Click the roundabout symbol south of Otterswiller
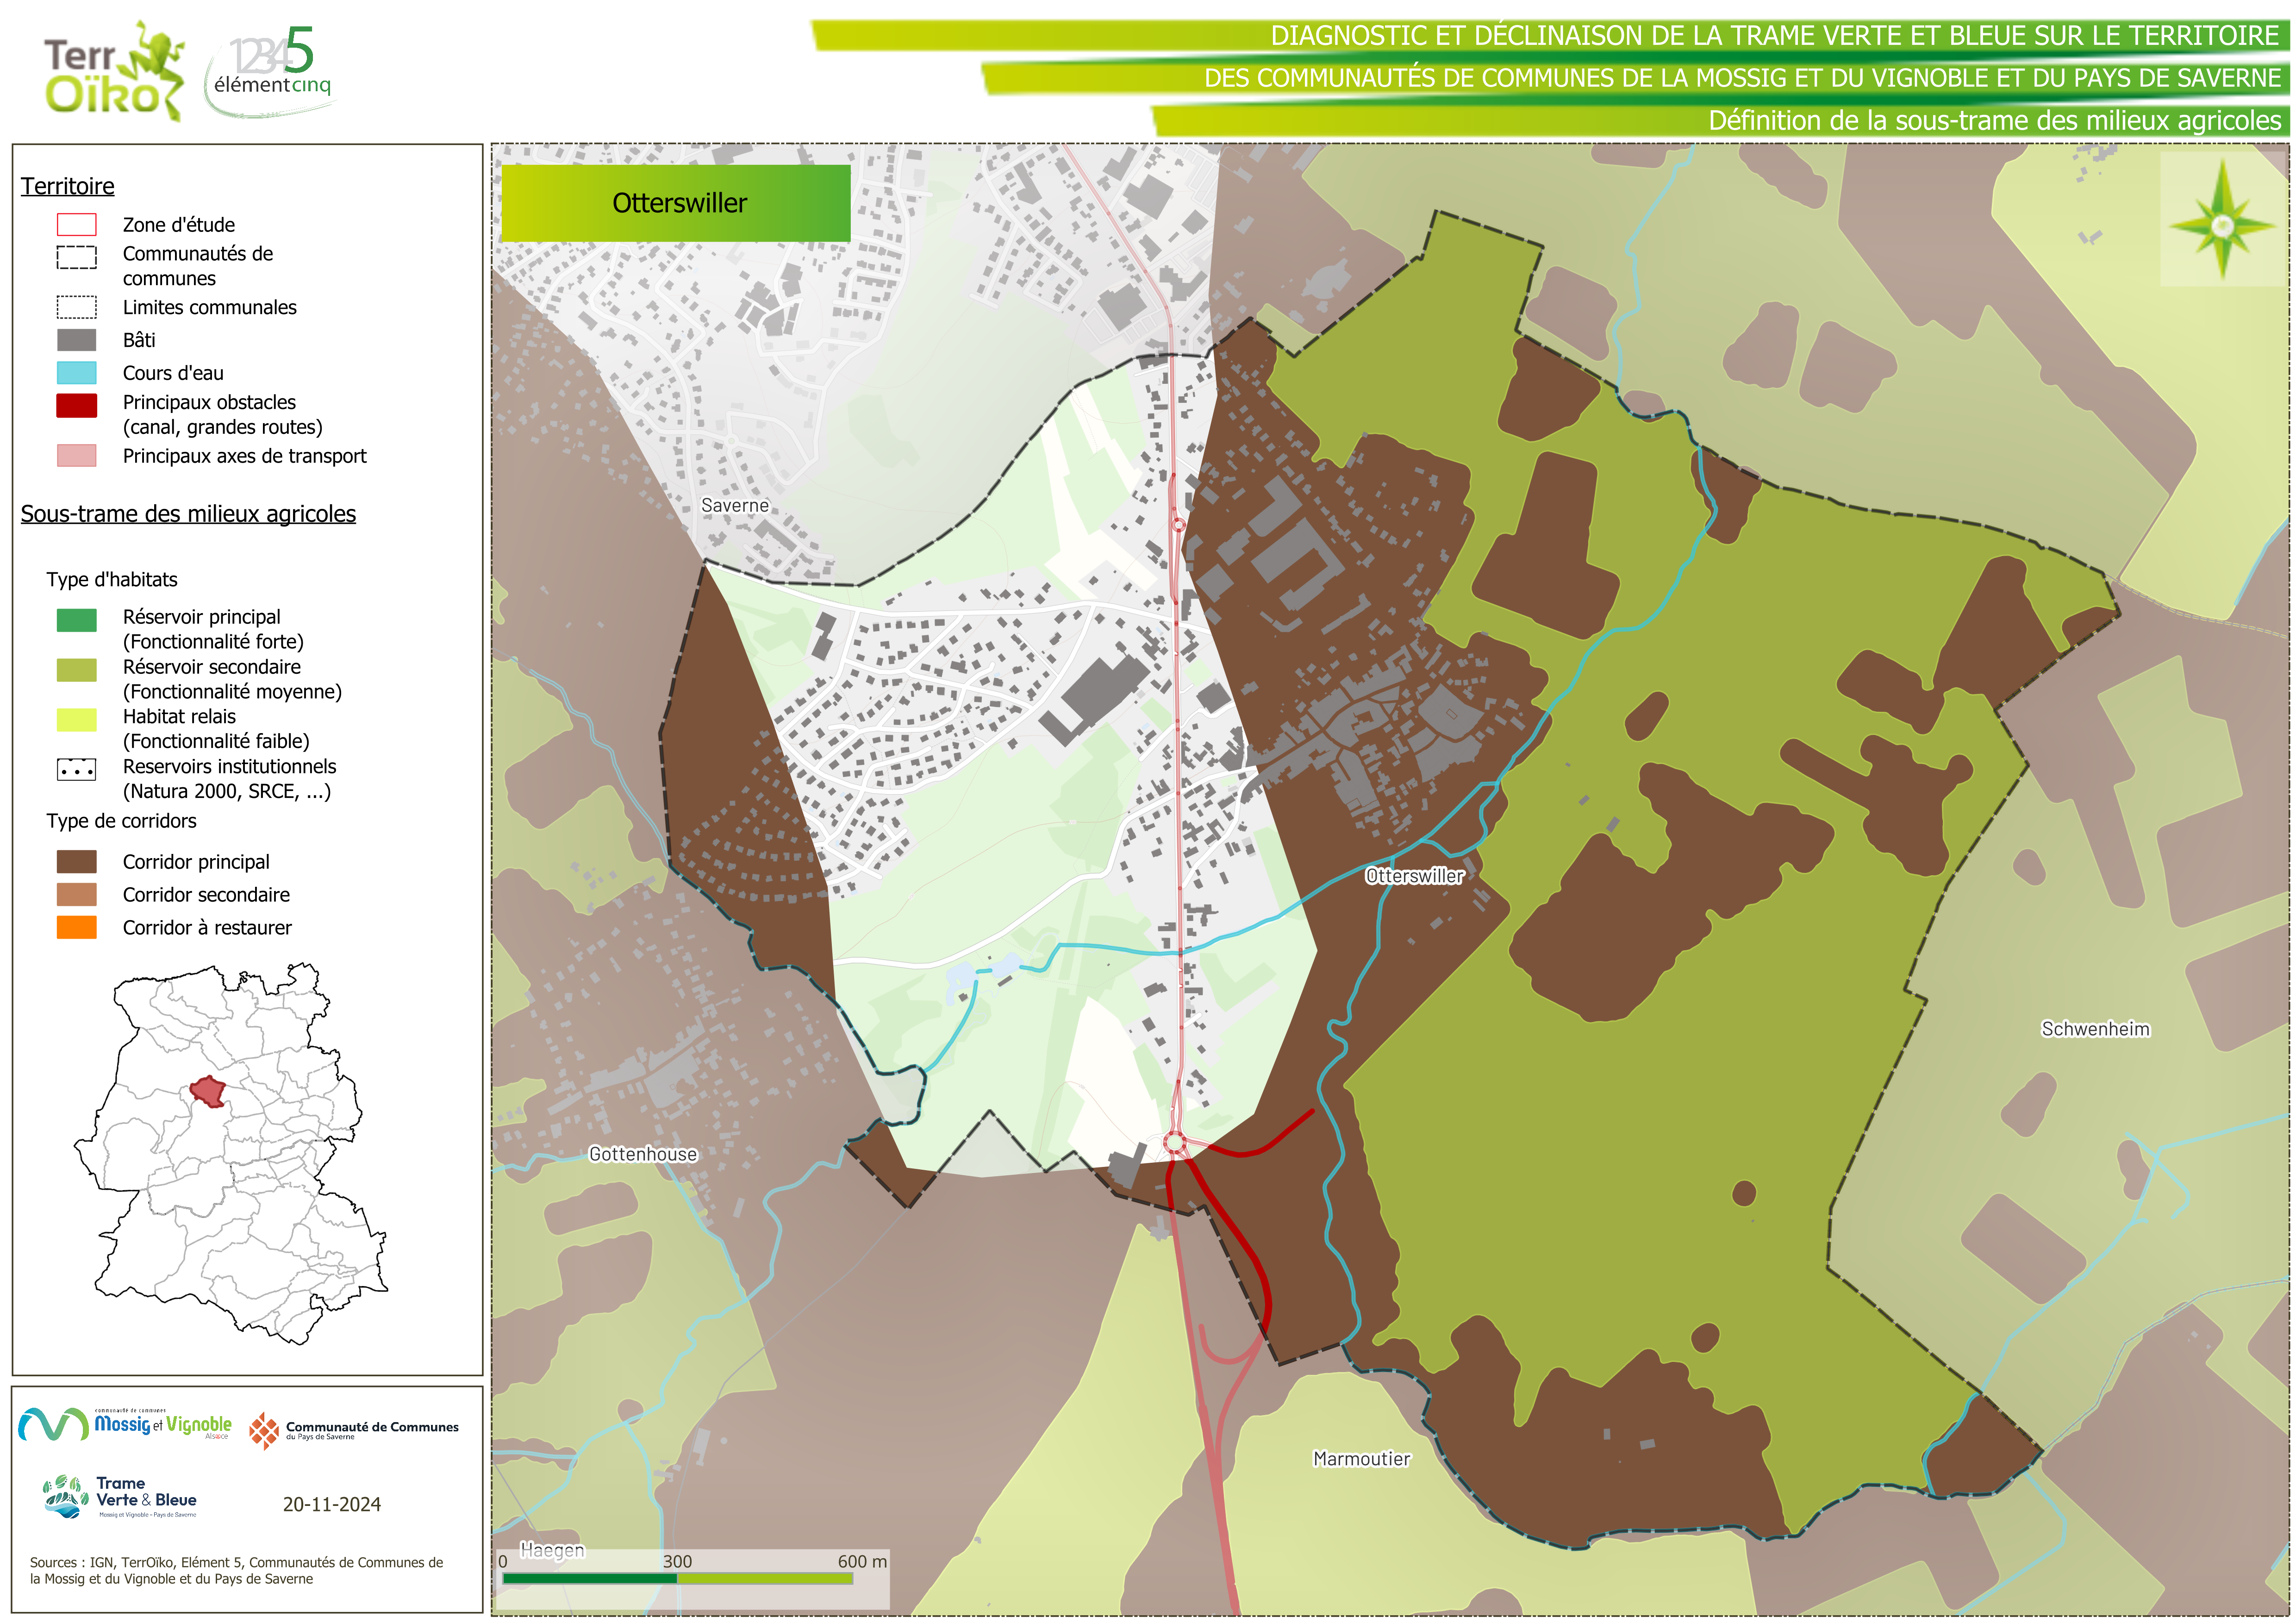The height and width of the screenshot is (1624, 2296). (x=1175, y=1143)
